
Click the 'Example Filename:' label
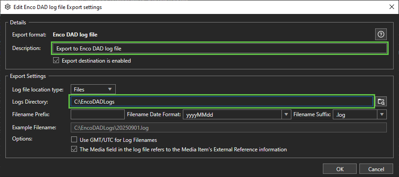click(x=34, y=127)
